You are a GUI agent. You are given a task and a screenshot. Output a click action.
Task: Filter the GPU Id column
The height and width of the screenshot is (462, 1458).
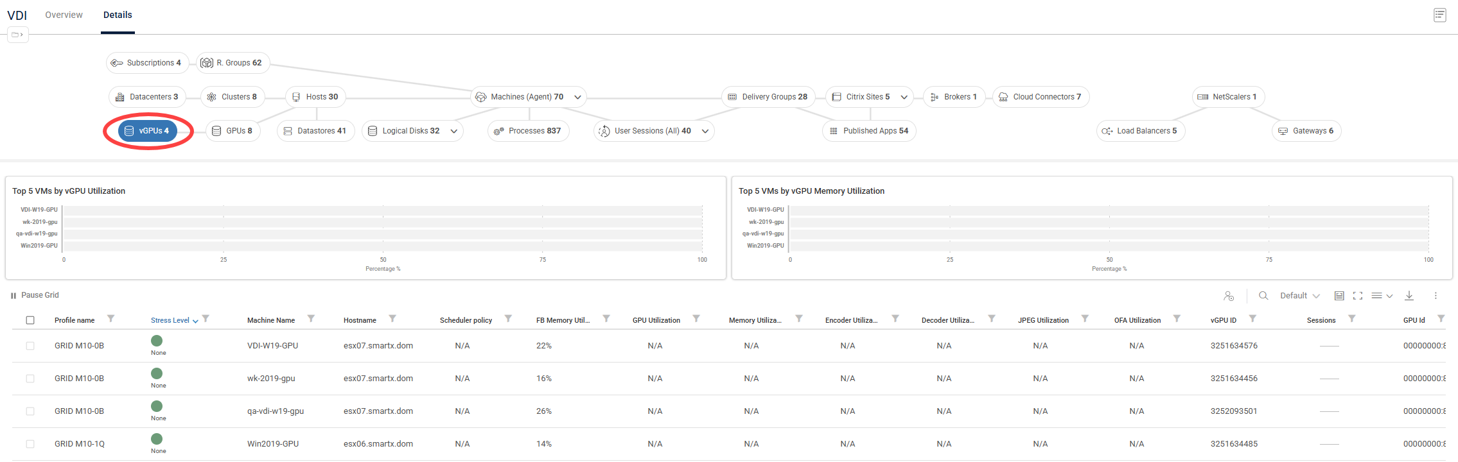1441,318
